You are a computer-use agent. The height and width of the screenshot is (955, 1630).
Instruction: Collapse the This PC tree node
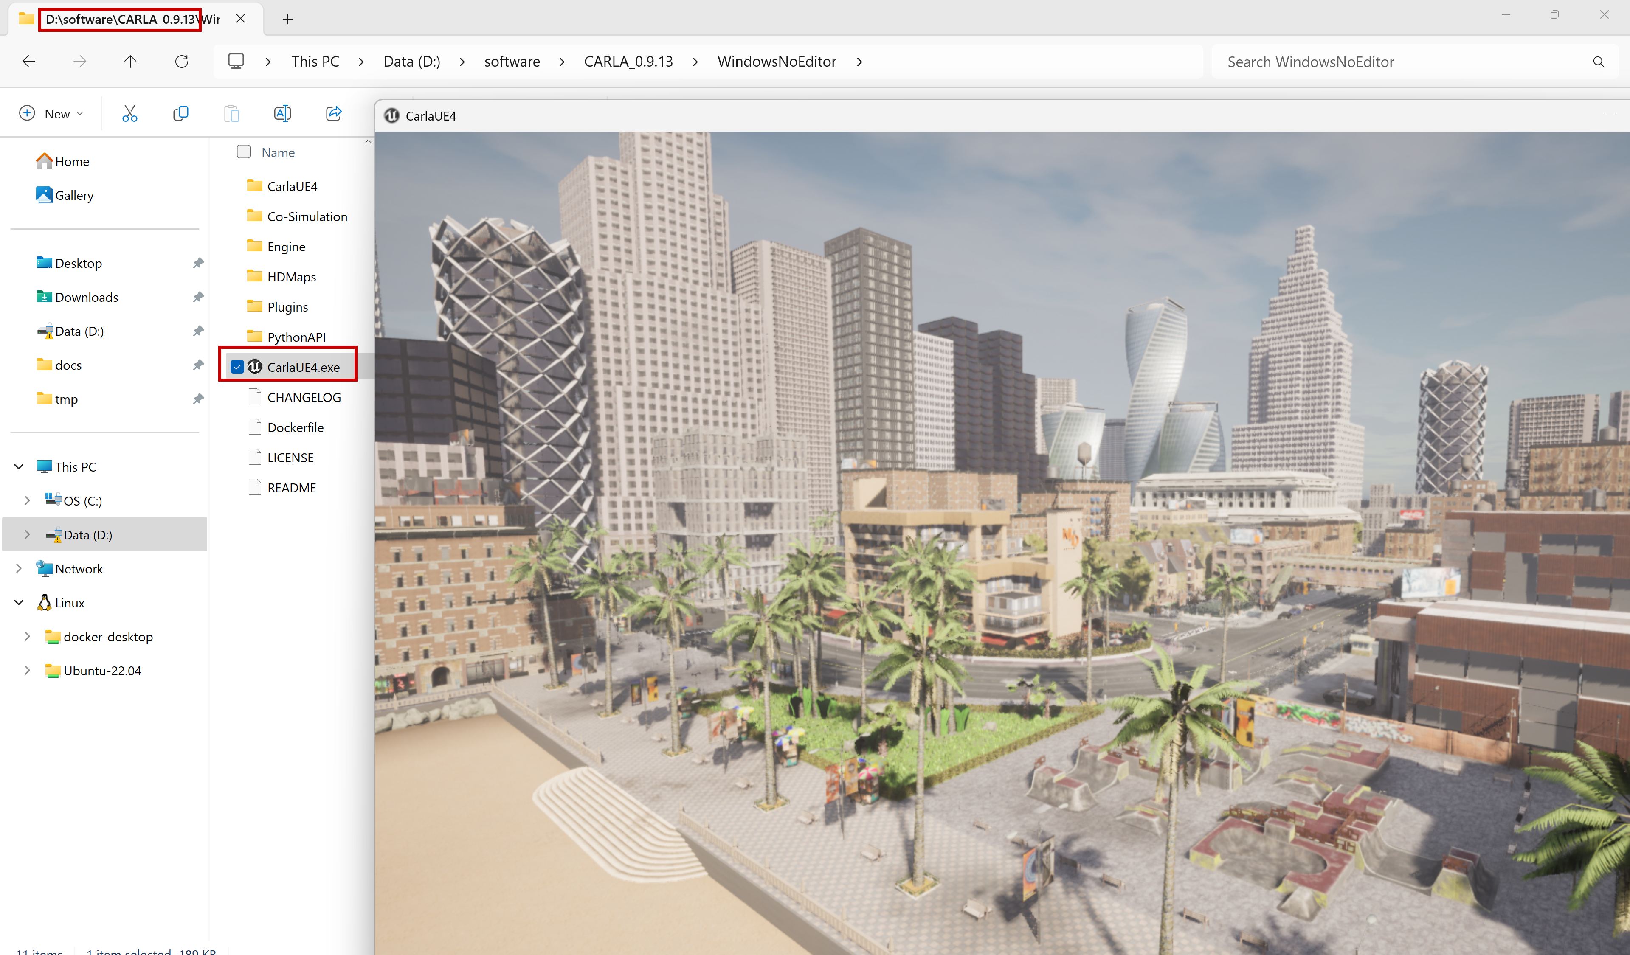click(x=19, y=467)
